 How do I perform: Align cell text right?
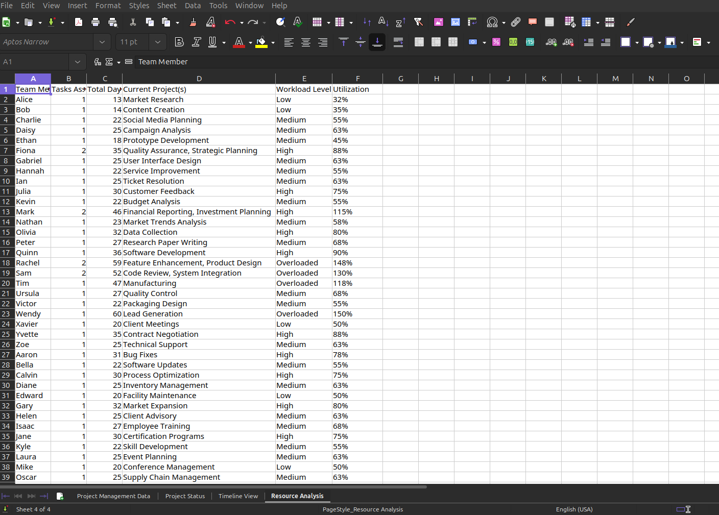(x=323, y=42)
